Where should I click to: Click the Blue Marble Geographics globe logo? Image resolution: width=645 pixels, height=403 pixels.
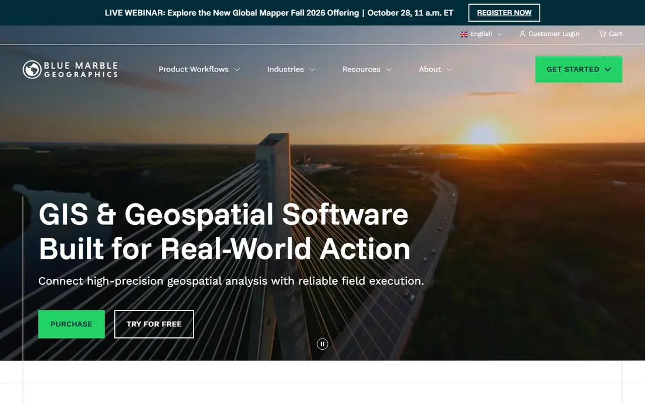pyautogui.click(x=32, y=70)
